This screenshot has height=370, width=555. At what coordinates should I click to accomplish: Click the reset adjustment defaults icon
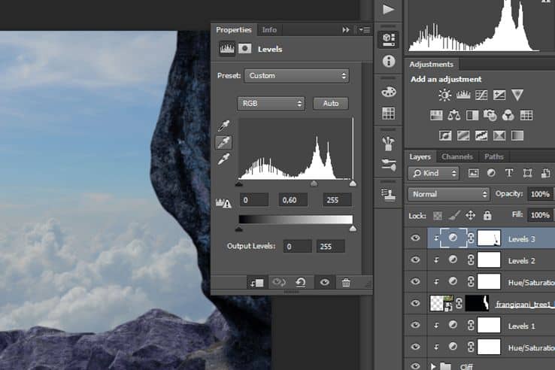click(301, 282)
